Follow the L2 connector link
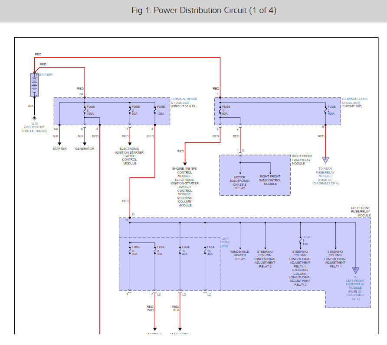The width and height of the screenshot is (387, 345). (x=159, y=294)
